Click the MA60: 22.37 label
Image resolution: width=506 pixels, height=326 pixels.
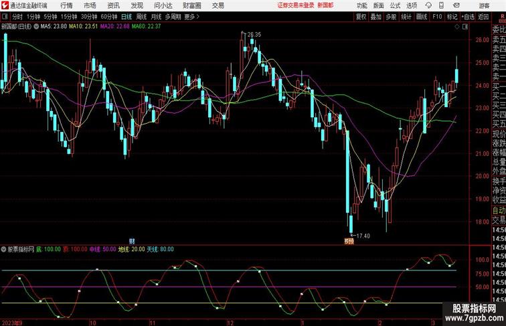(146, 27)
